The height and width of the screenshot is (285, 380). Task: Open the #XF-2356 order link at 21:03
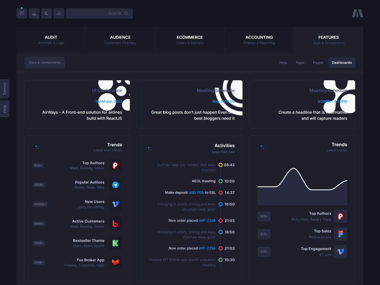[x=207, y=220]
